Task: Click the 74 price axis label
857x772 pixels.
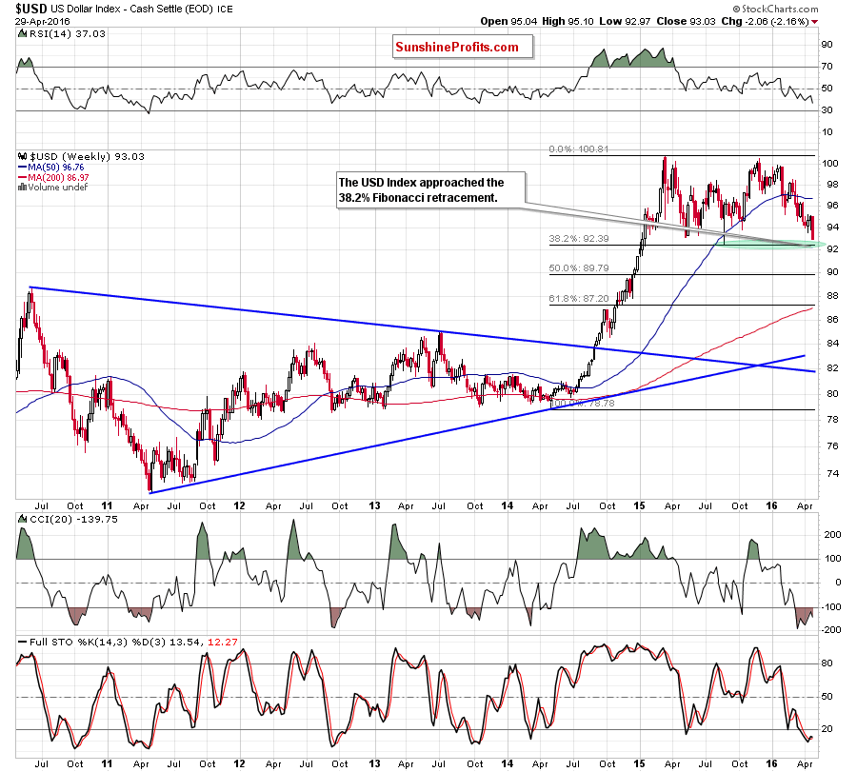Action: (x=832, y=474)
